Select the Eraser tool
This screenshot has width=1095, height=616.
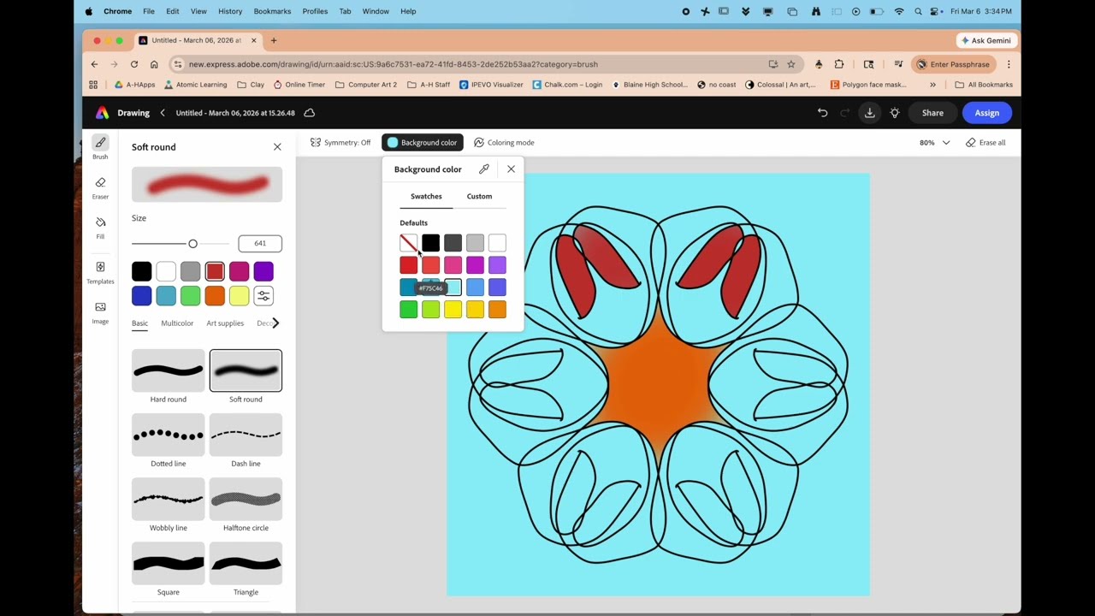pyautogui.click(x=100, y=188)
